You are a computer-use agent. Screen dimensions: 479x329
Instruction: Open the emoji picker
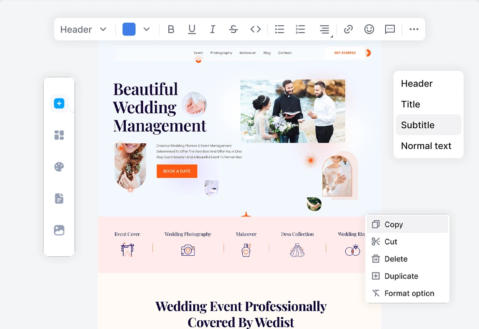(x=369, y=29)
